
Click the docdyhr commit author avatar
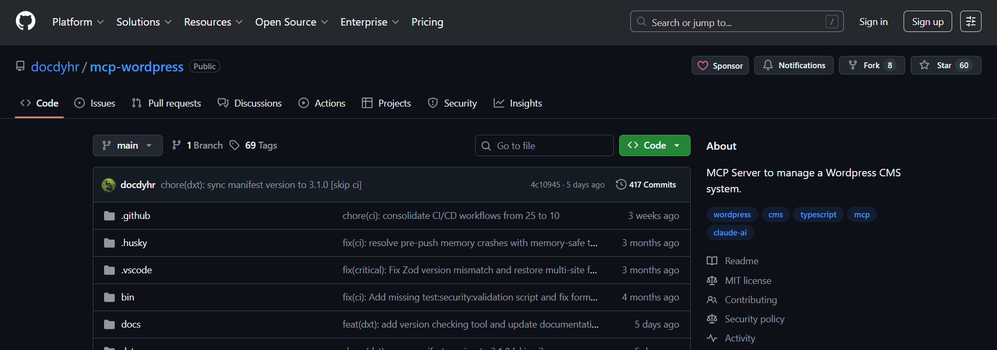(109, 185)
